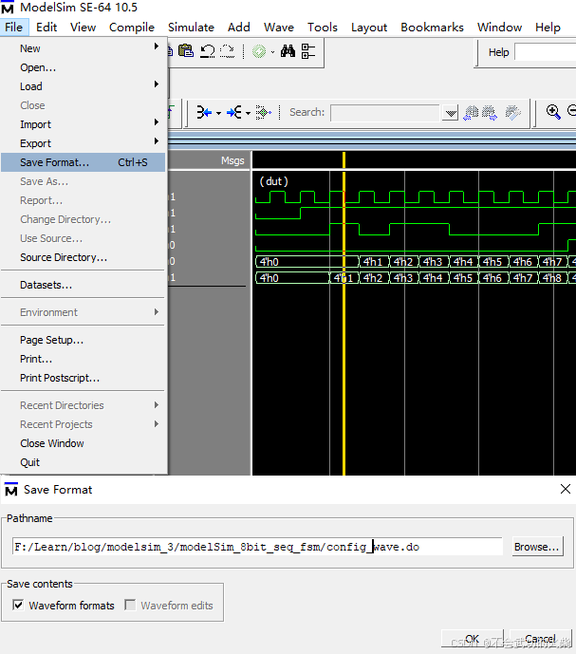Click the (dut) divider label in waveform
Image resolution: width=576 pixels, height=654 pixels.
[x=273, y=181]
